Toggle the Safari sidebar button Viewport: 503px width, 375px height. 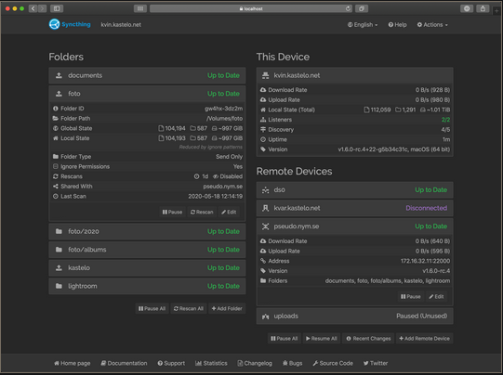(x=57, y=8)
